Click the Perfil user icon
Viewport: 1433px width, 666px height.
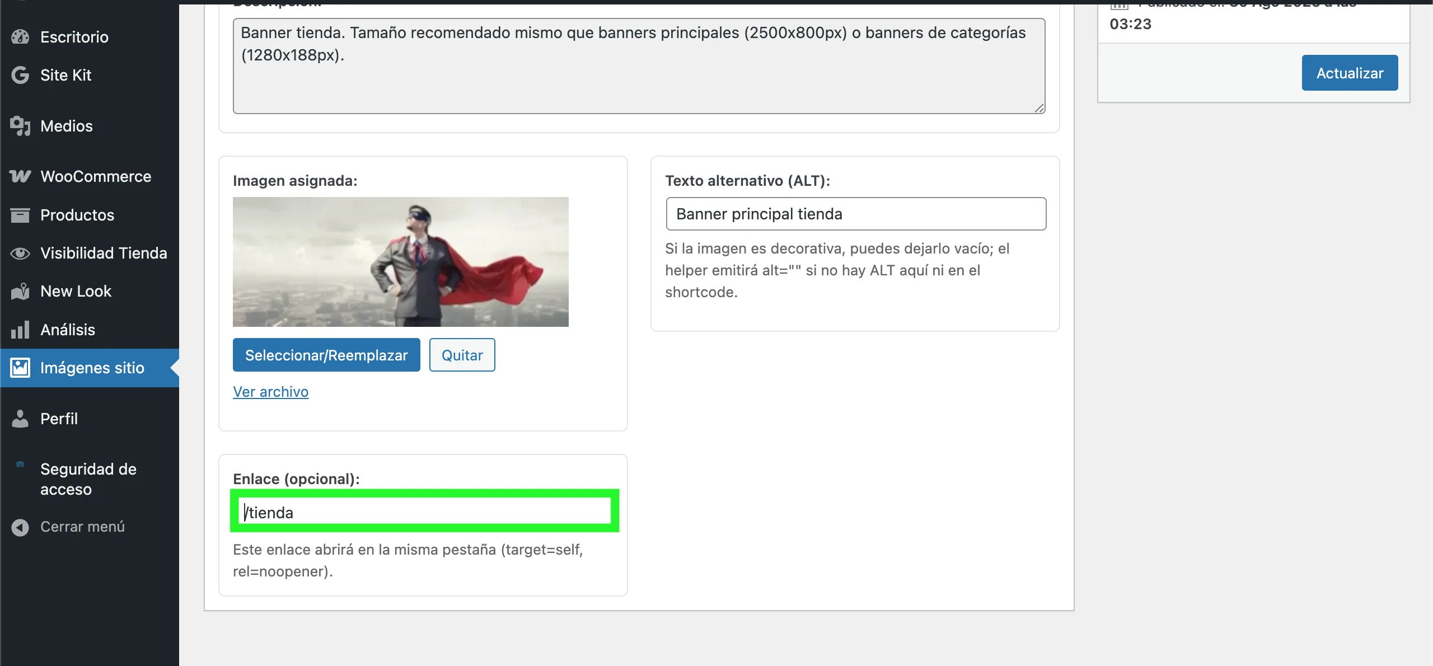pos(20,419)
